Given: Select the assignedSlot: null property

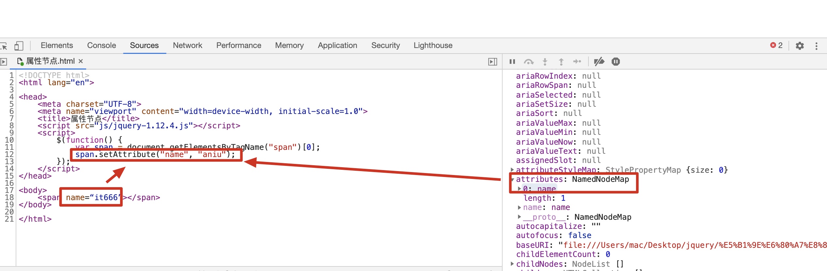Looking at the screenshot, I should coord(558,160).
